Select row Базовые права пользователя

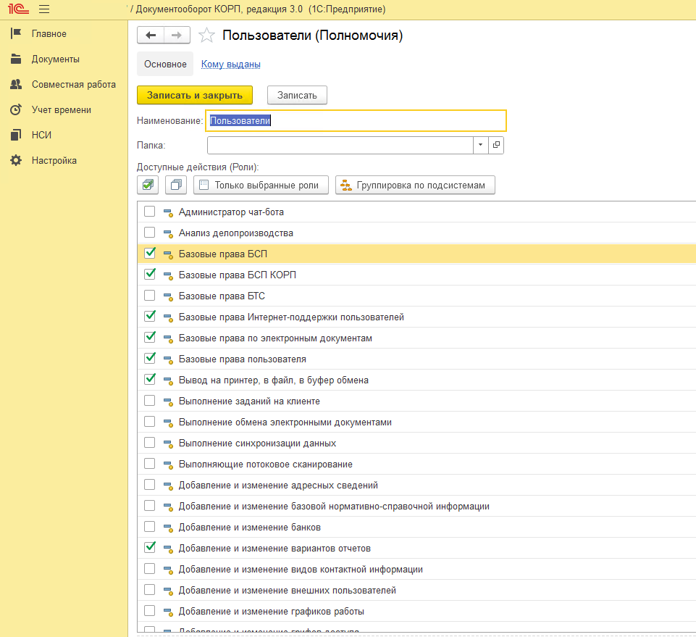(416, 359)
